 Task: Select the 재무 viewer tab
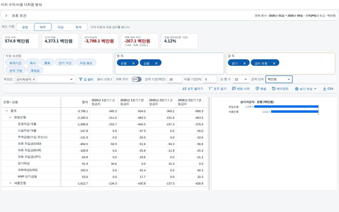43,27
